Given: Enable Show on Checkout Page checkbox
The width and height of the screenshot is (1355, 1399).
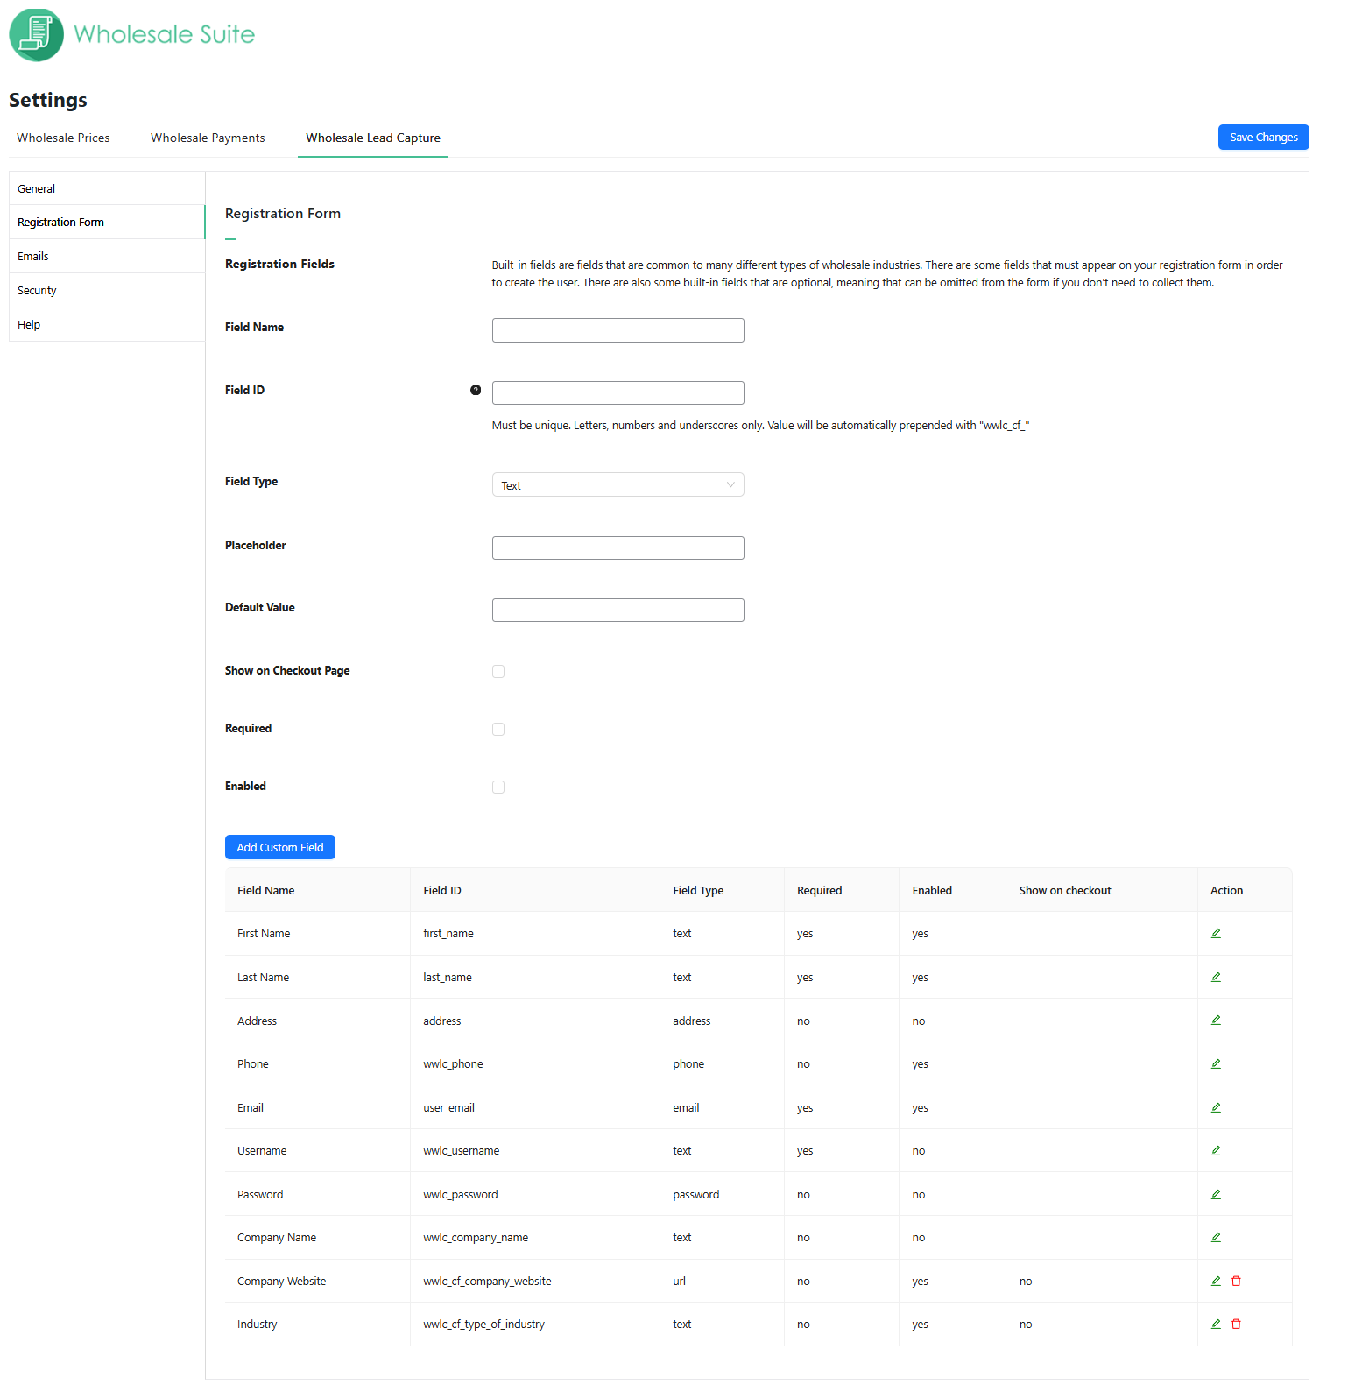Looking at the screenshot, I should 498,672.
